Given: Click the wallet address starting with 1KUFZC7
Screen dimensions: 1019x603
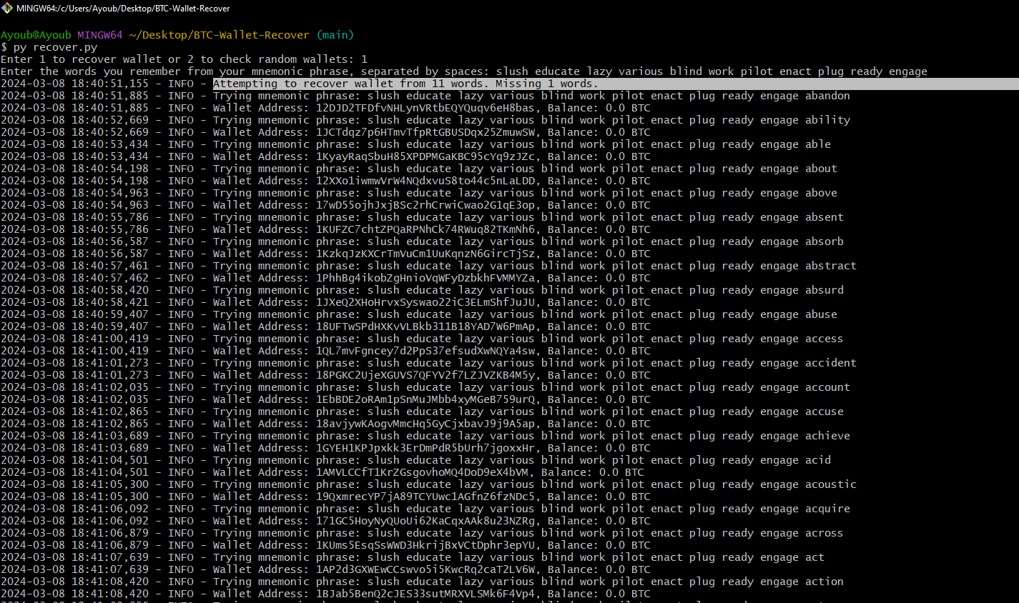Looking at the screenshot, I should 425,229.
